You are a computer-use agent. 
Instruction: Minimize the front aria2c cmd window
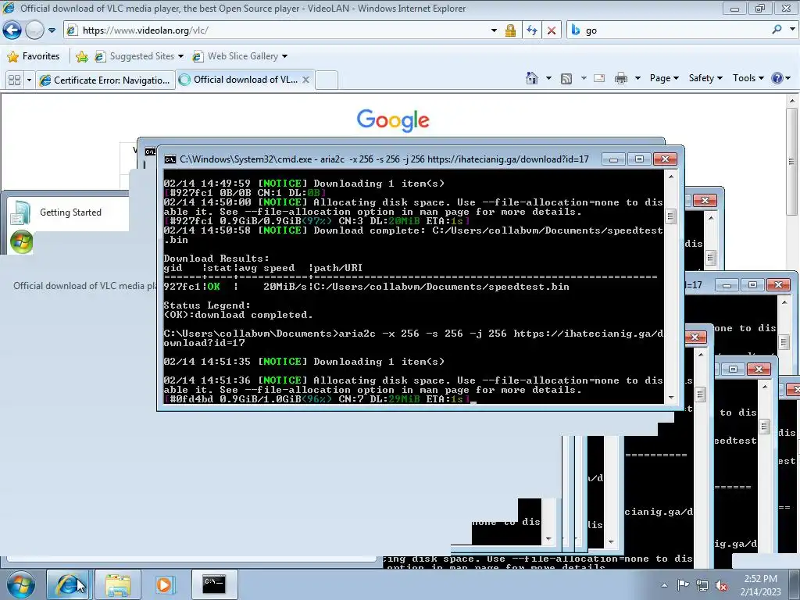(614, 159)
